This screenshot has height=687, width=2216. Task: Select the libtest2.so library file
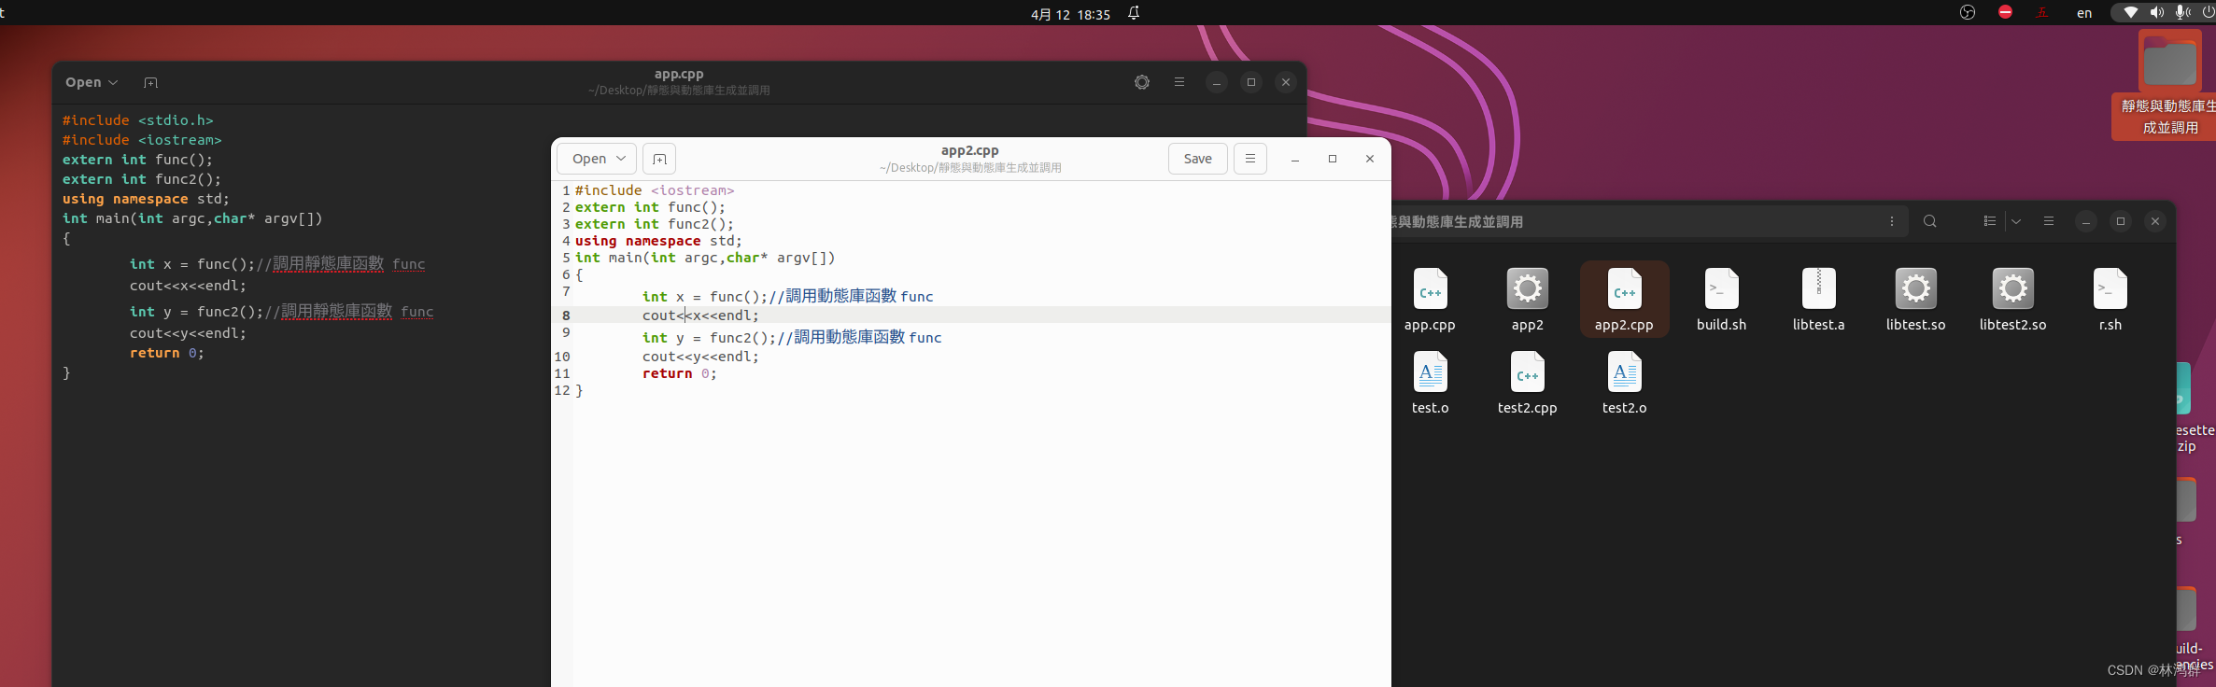(x=2012, y=300)
